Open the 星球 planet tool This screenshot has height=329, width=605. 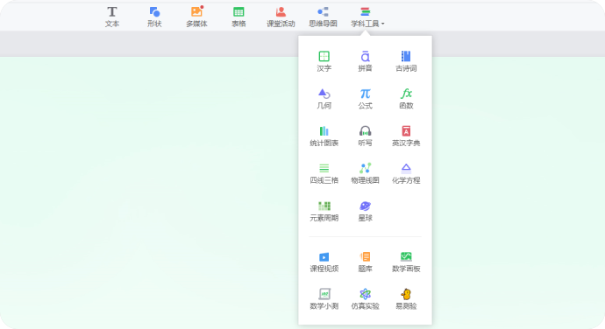click(365, 211)
